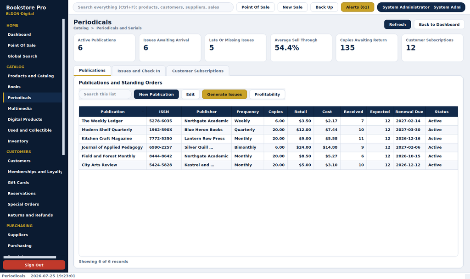This screenshot has height=279, width=470.
Task: Click ISSN 1962-590X cell
Action: [x=164, y=130]
